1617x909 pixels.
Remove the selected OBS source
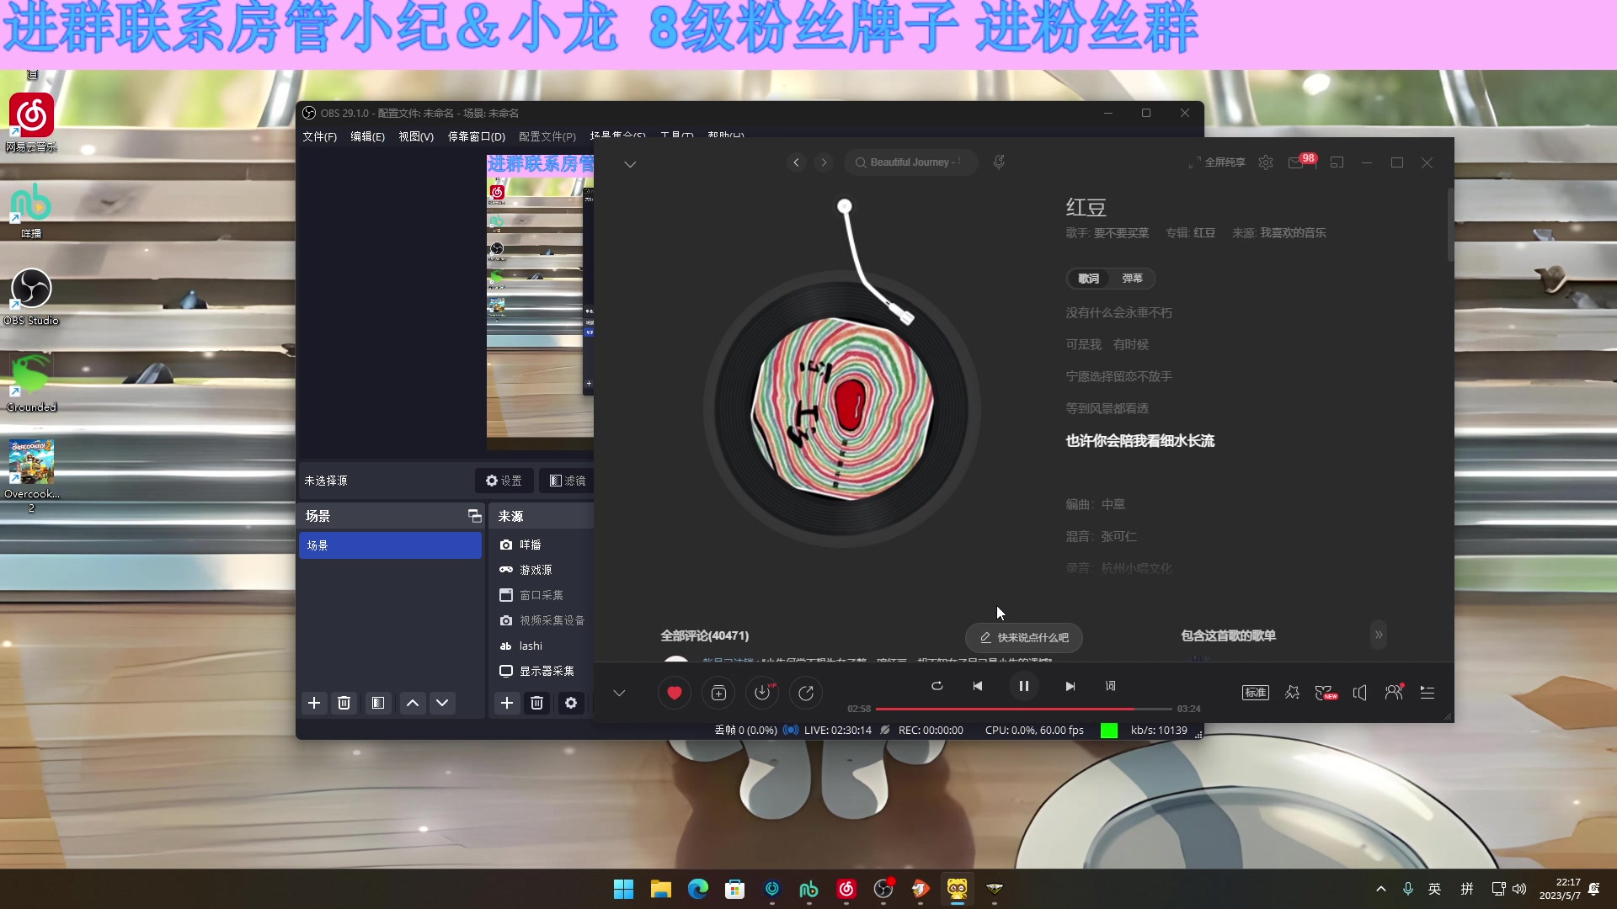(536, 703)
